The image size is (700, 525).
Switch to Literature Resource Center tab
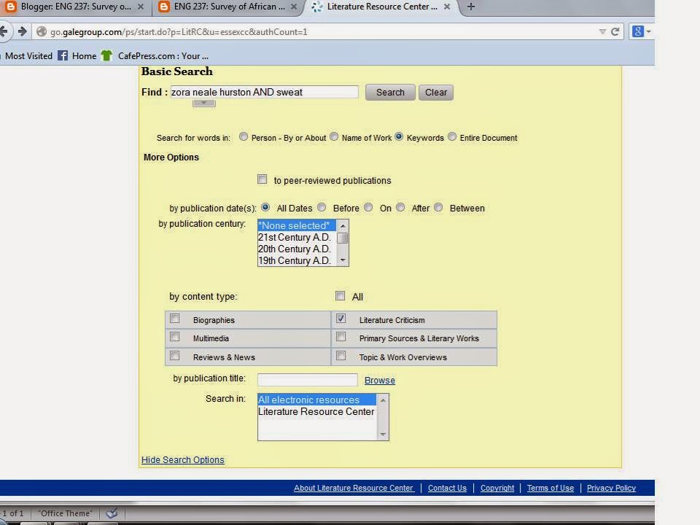382,7
